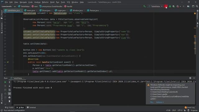The height and width of the screenshot is (112, 199).
Task: Click the handle method breadcrumb
Action: click(x=68, y=6)
